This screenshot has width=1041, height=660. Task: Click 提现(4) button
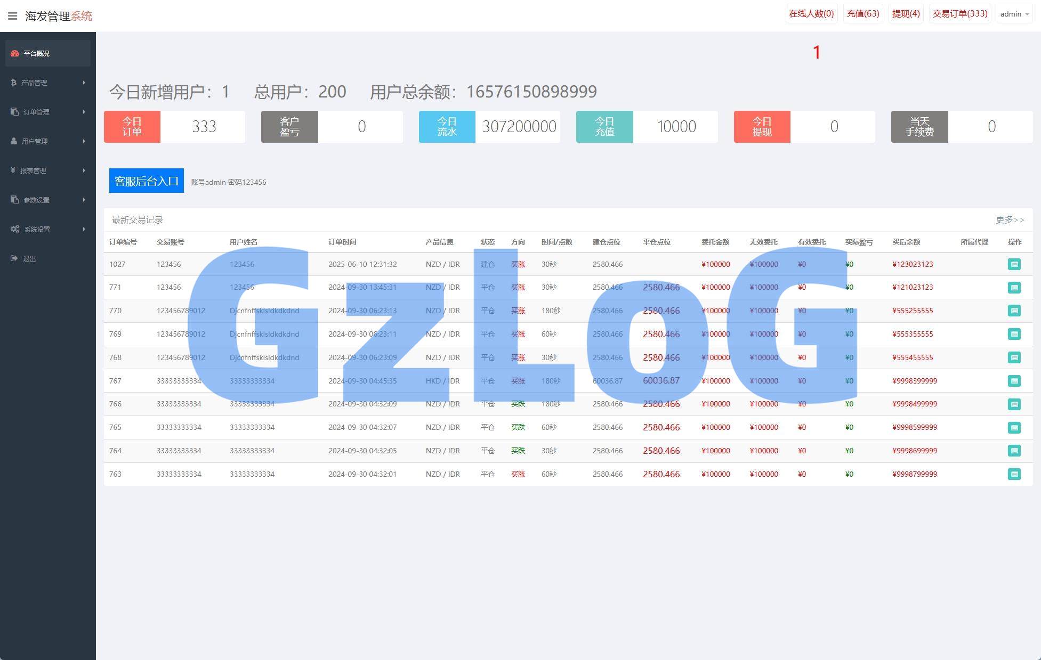pos(906,14)
